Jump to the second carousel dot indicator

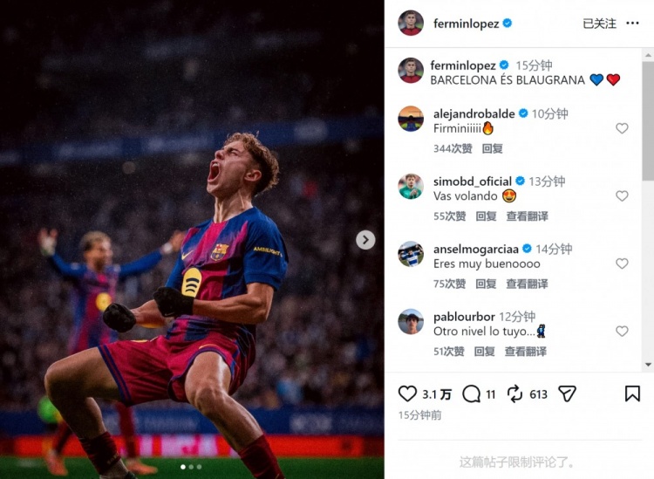pos(191,468)
